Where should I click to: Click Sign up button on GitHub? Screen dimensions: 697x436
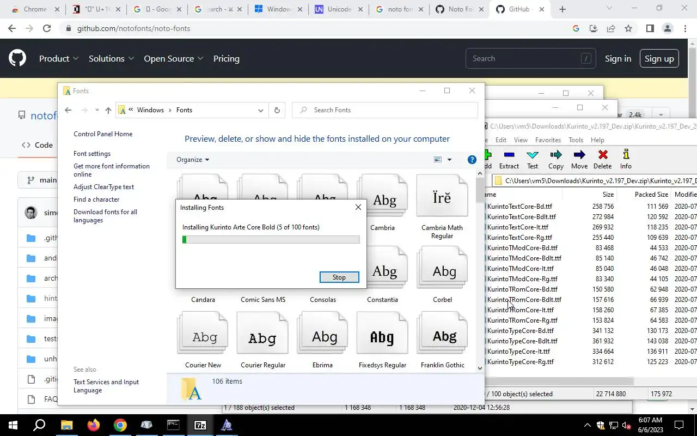(x=659, y=58)
